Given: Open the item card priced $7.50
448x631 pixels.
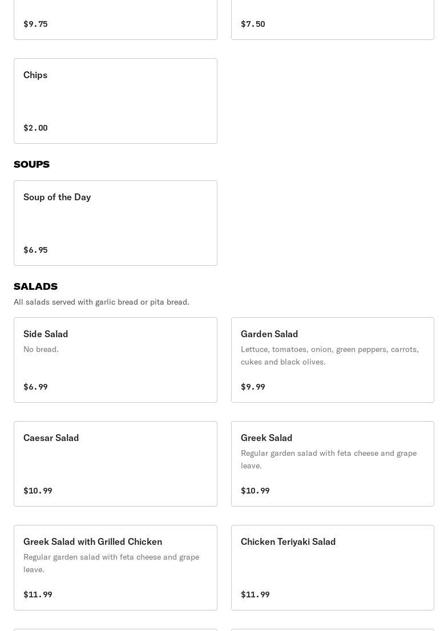Looking at the screenshot, I should (x=332, y=20).
